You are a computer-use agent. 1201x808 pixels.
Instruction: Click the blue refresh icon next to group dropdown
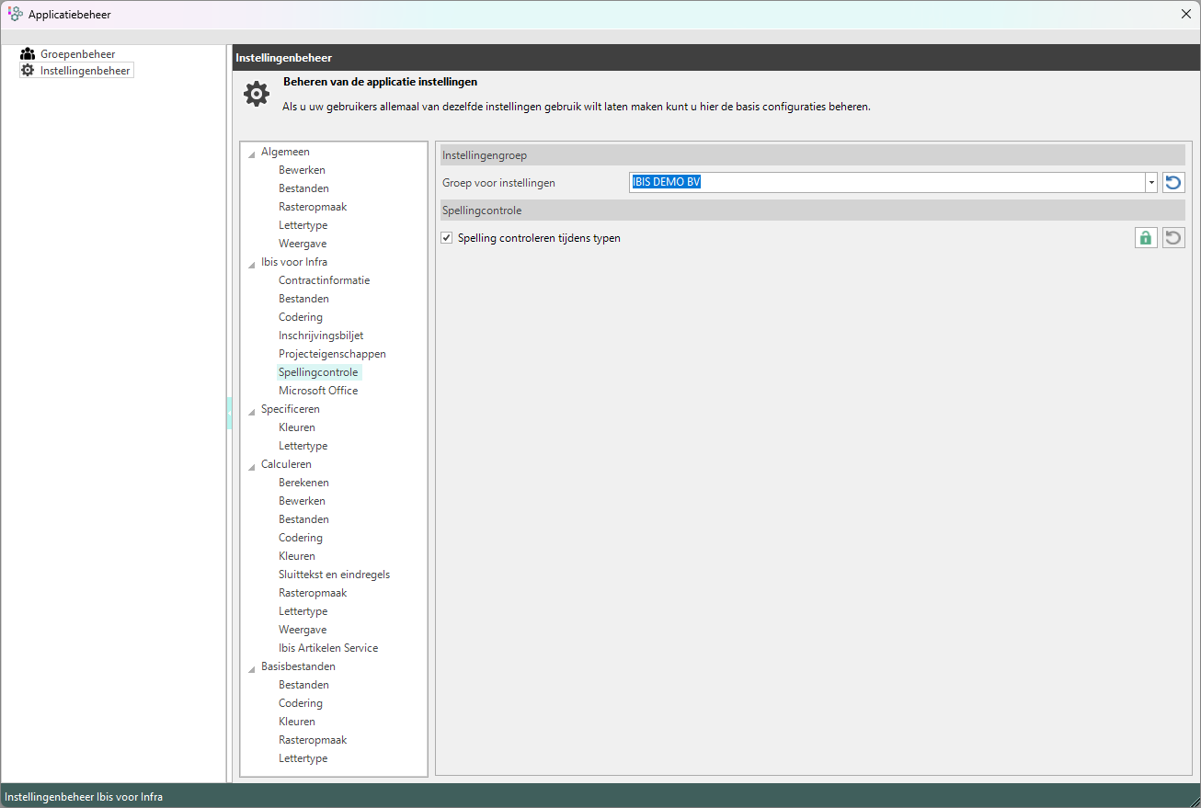pyautogui.click(x=1173, y=182)
